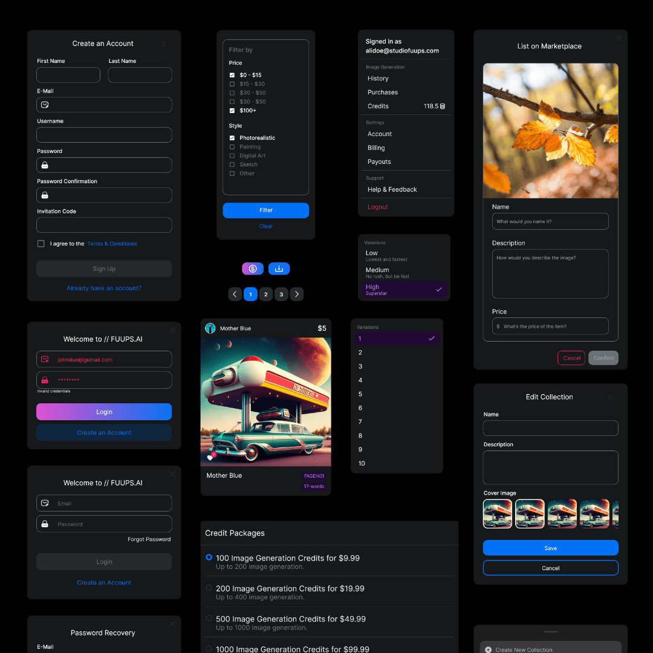Go to next page with right chevron
Viewport: 653px width, 653px height.
[296, 294]
